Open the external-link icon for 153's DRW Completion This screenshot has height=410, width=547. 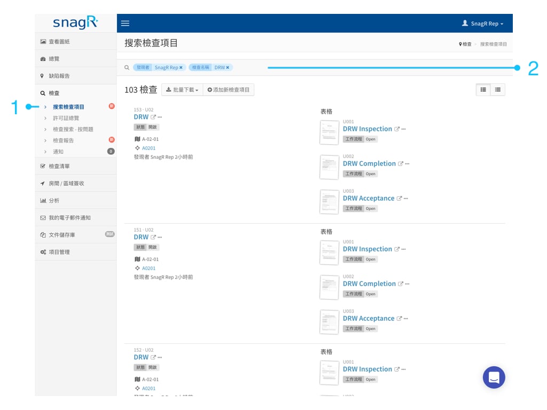[401, 163]
